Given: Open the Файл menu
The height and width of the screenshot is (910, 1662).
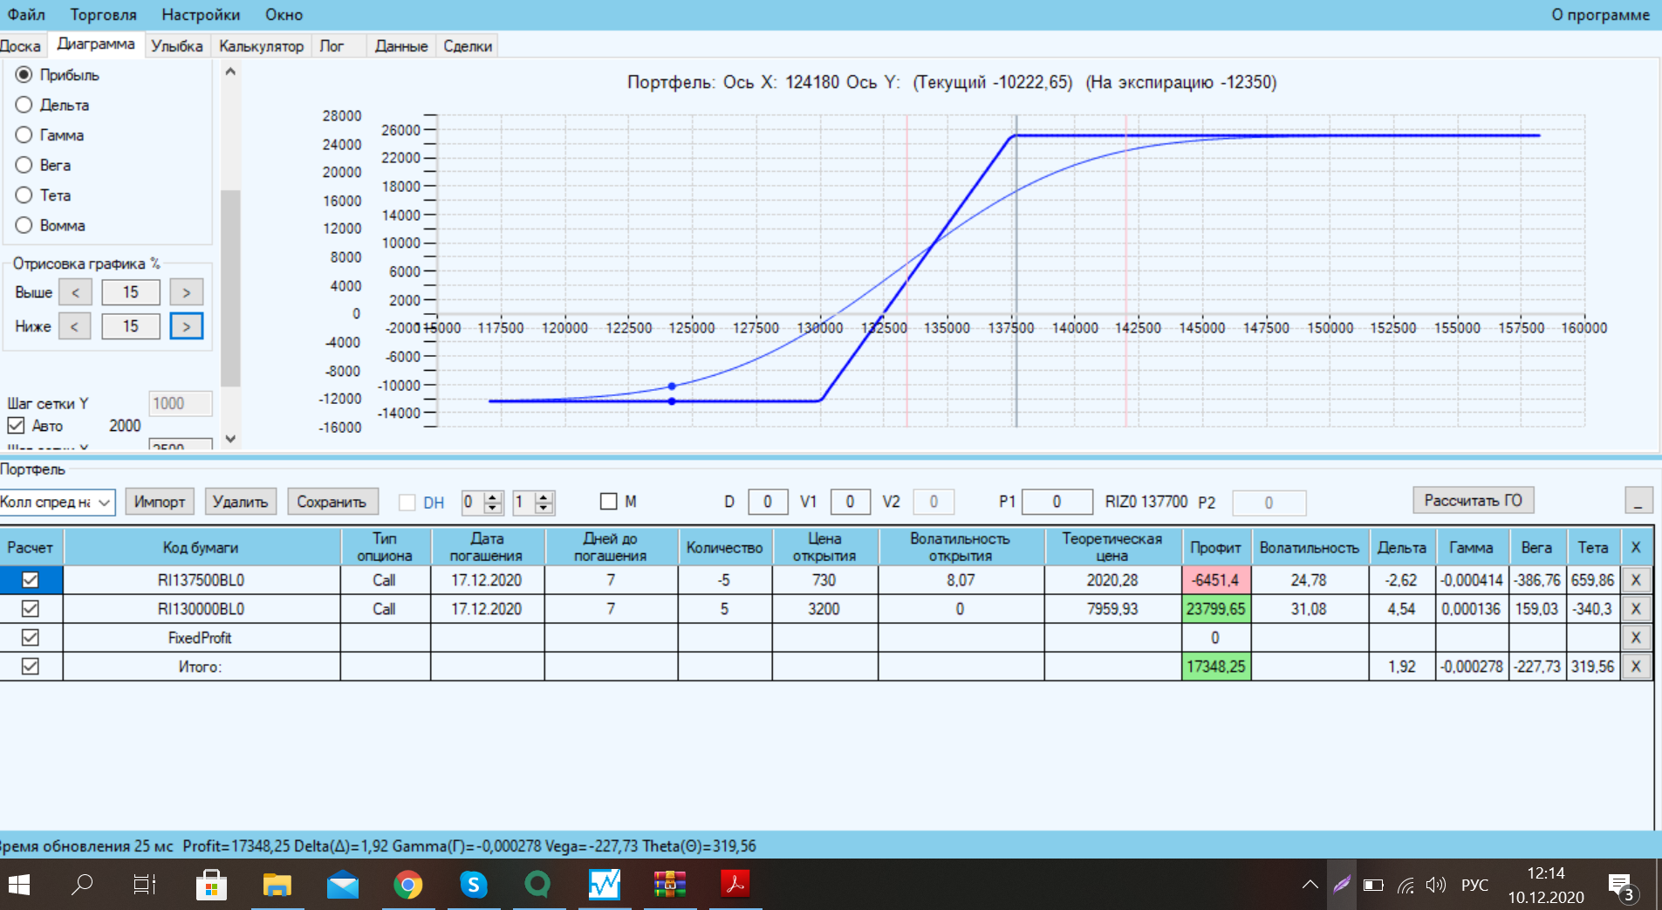Looking at the screenshot, I should pos(26,15).
